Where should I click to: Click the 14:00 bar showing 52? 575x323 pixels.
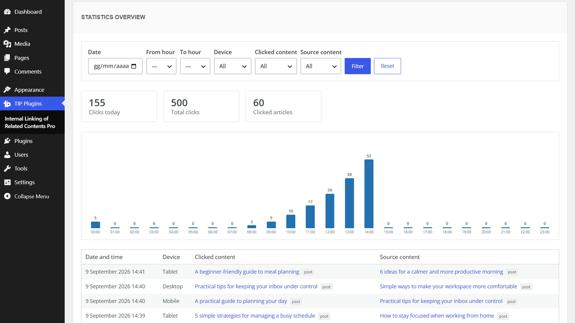[369, 194]
